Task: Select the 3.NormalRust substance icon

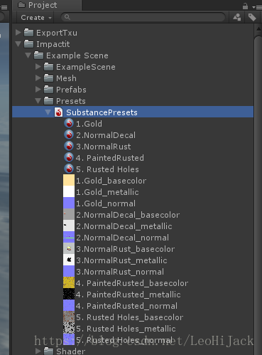Action: (x=69, y=147)
